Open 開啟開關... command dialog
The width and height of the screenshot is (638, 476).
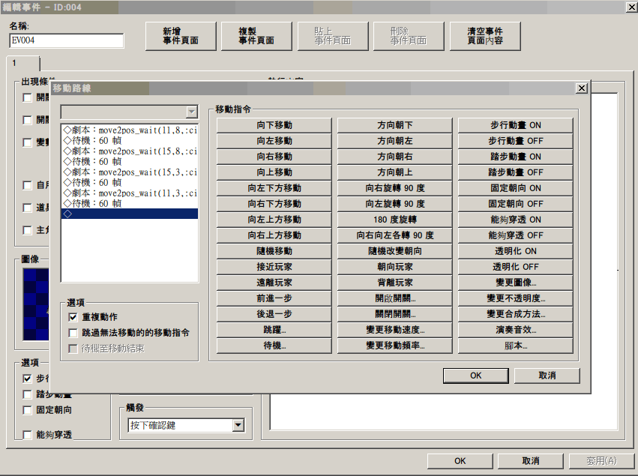point(394,298)
